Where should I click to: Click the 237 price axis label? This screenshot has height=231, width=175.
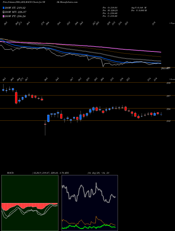tap(169, 96)
